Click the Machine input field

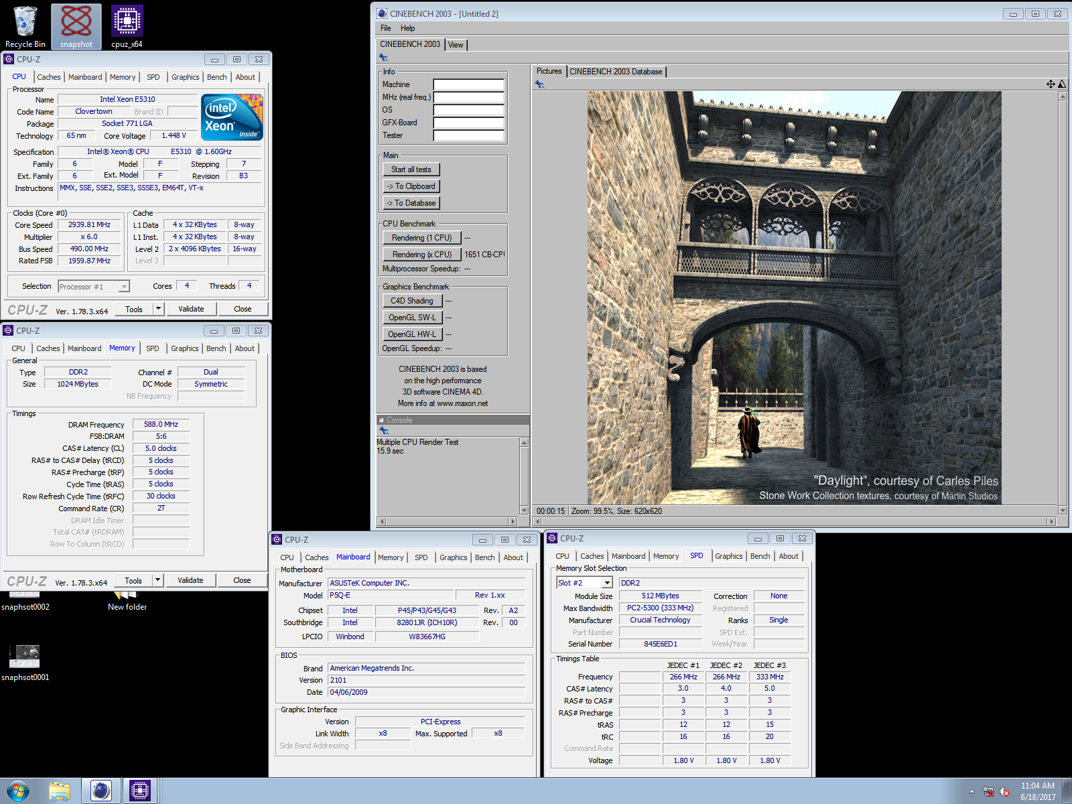(468, 84)
